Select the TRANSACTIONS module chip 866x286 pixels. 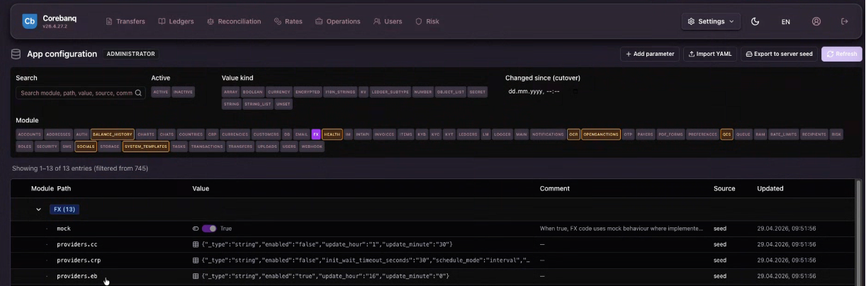click(207, 147)
